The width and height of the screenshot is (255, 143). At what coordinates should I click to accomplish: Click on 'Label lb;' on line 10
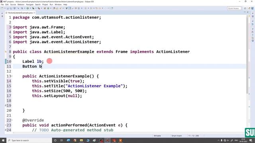[x=33, y=62]
